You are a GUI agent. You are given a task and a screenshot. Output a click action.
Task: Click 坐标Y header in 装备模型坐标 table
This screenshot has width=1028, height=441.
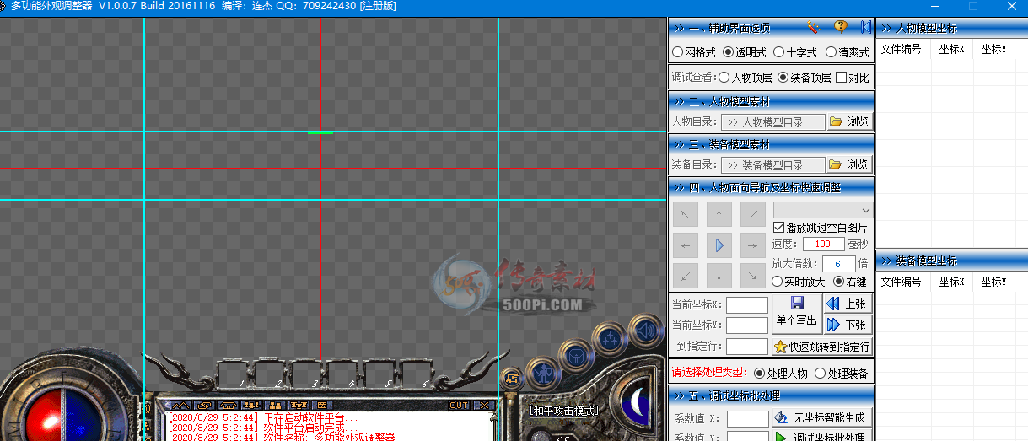[x=993, y=282]
